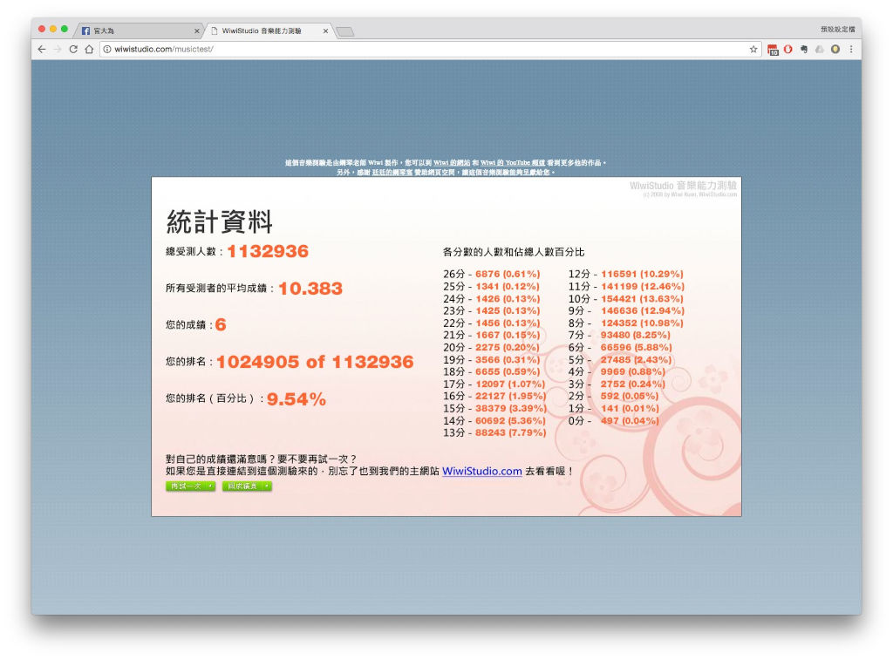Open the red calendar extension icon
The height and width of the screenshot is (660, 893).
[x=773, y=50]
